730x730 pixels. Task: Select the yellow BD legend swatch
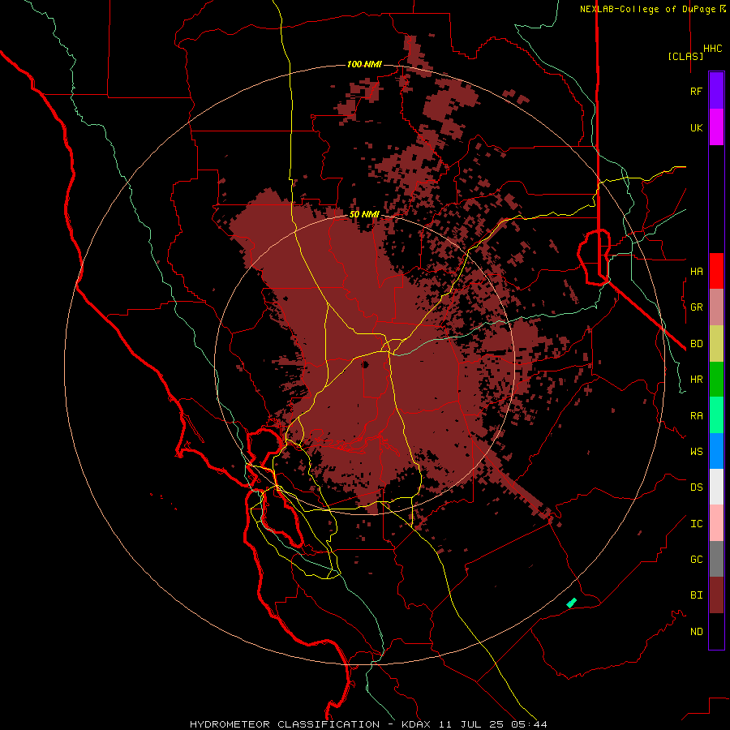pyautogui.click(x=716, y=344)
